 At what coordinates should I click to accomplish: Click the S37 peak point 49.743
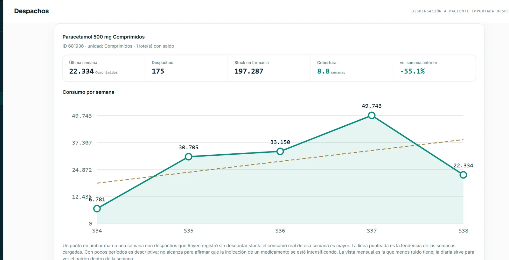tap(372, 115)
